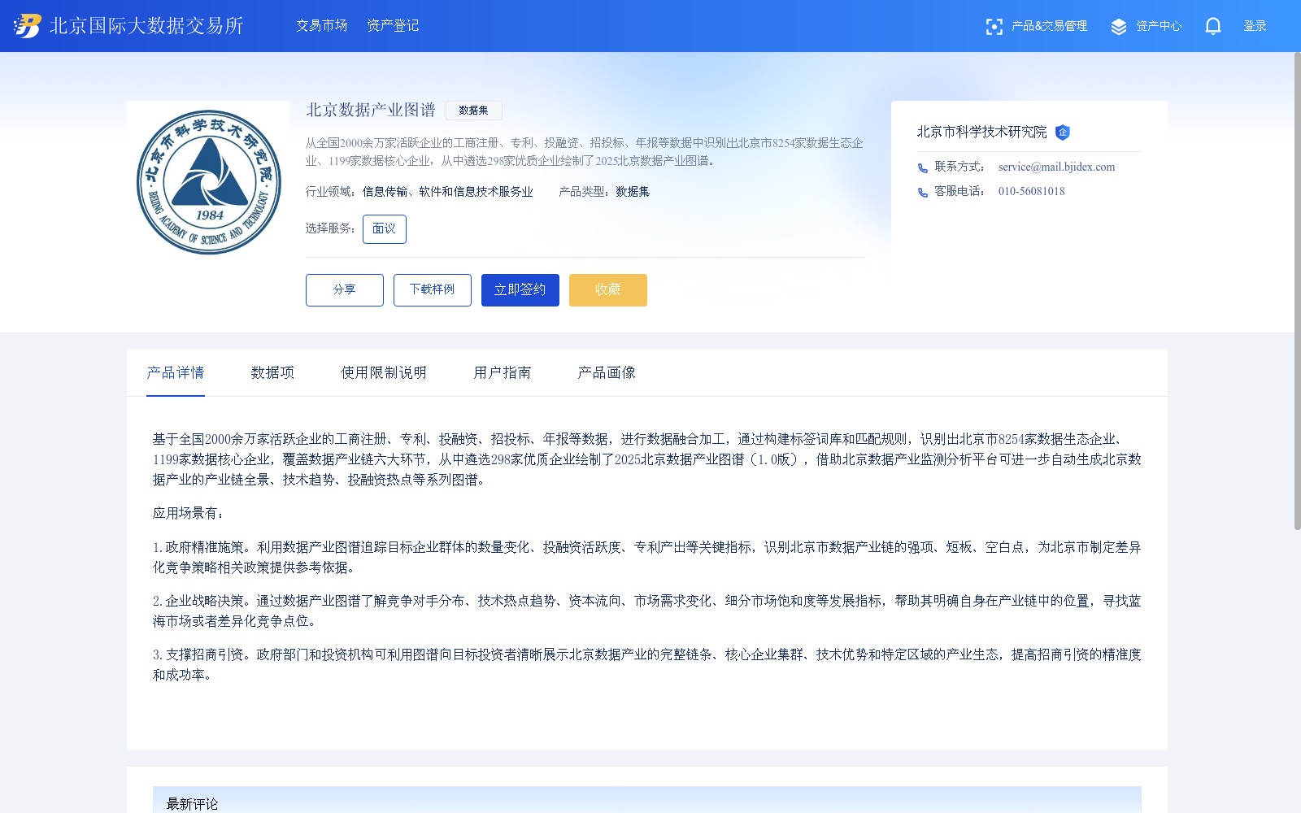Click the Beijing data exchange logo icon
Viewport: 1301px width, 813px height.
pos(27,26)
